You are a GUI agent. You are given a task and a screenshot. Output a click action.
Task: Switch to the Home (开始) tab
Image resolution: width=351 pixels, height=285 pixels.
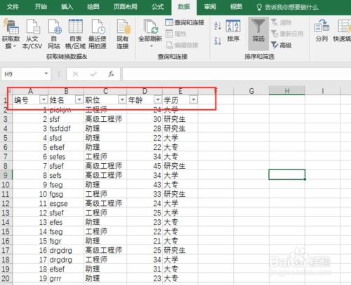[41, 7]
